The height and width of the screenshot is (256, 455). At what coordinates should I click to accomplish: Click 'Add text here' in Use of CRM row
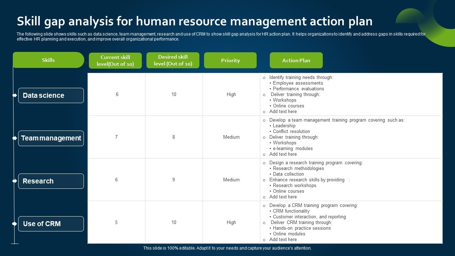point(283,239)
